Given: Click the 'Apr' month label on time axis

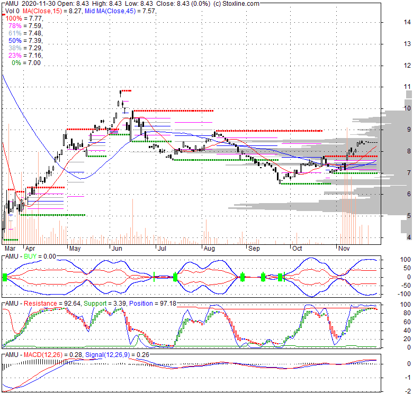Looking at the screenshot, I should [30, 249].
